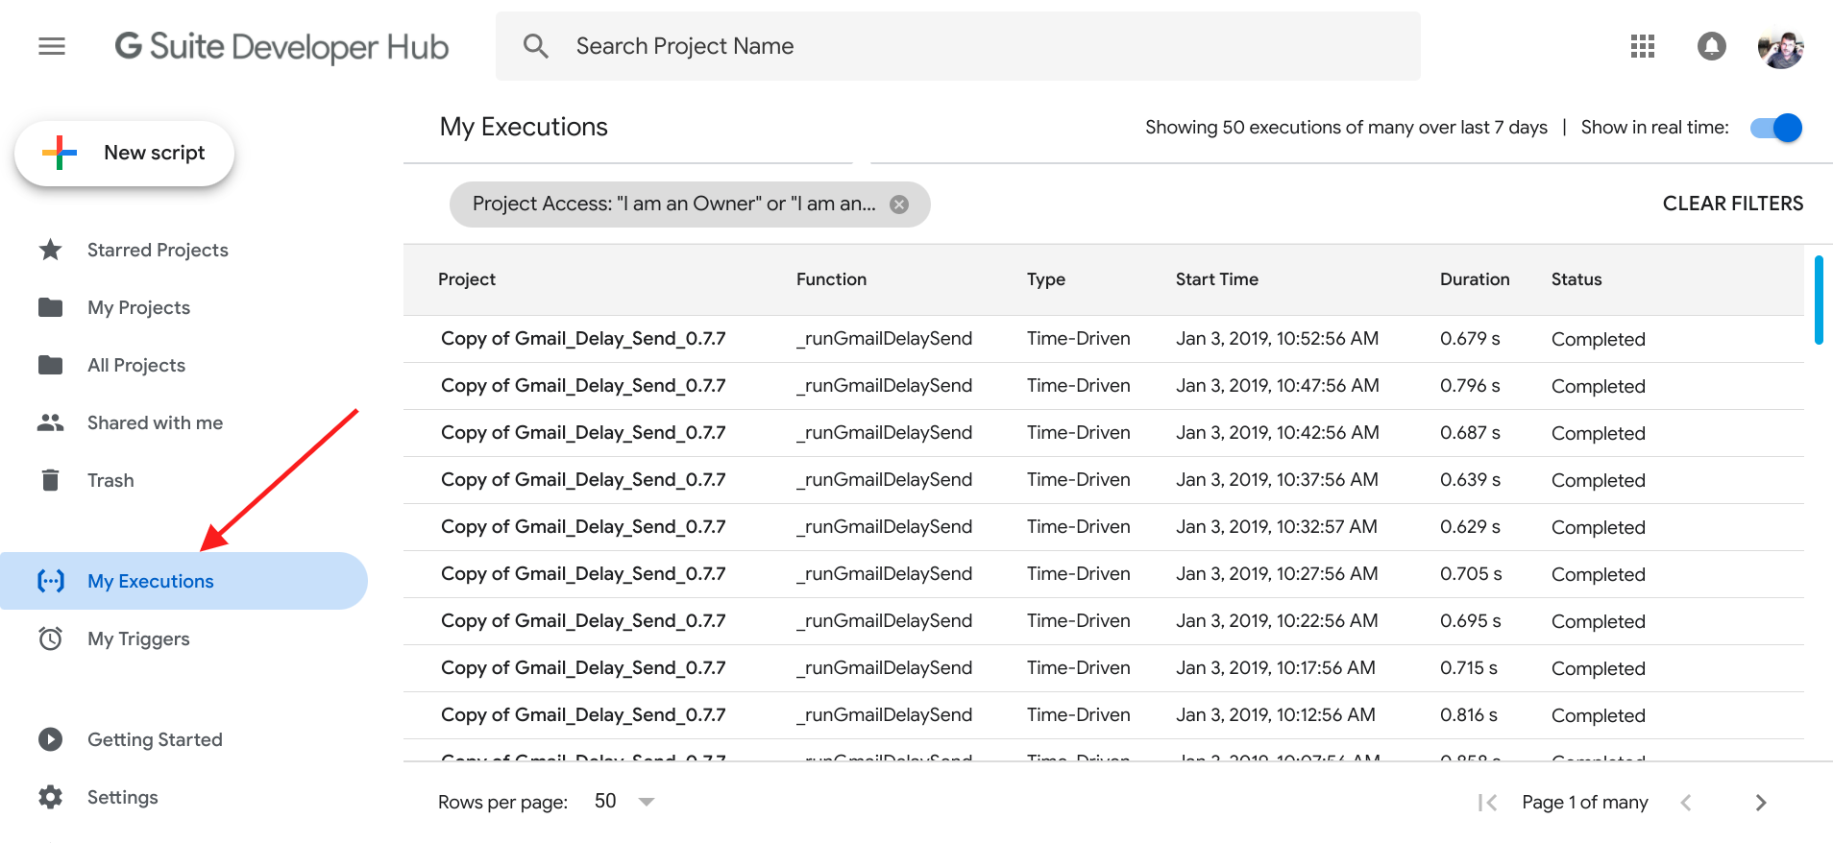The height and width of the screenshot is (843, 1833).
Task: Open the hamburger main menu
Action: click(52, 46)
